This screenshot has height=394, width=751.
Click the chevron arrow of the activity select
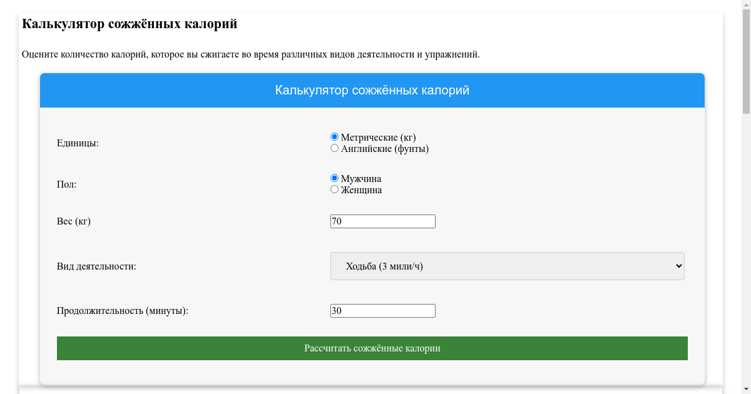pyautogui.click(x=678, y=266)
